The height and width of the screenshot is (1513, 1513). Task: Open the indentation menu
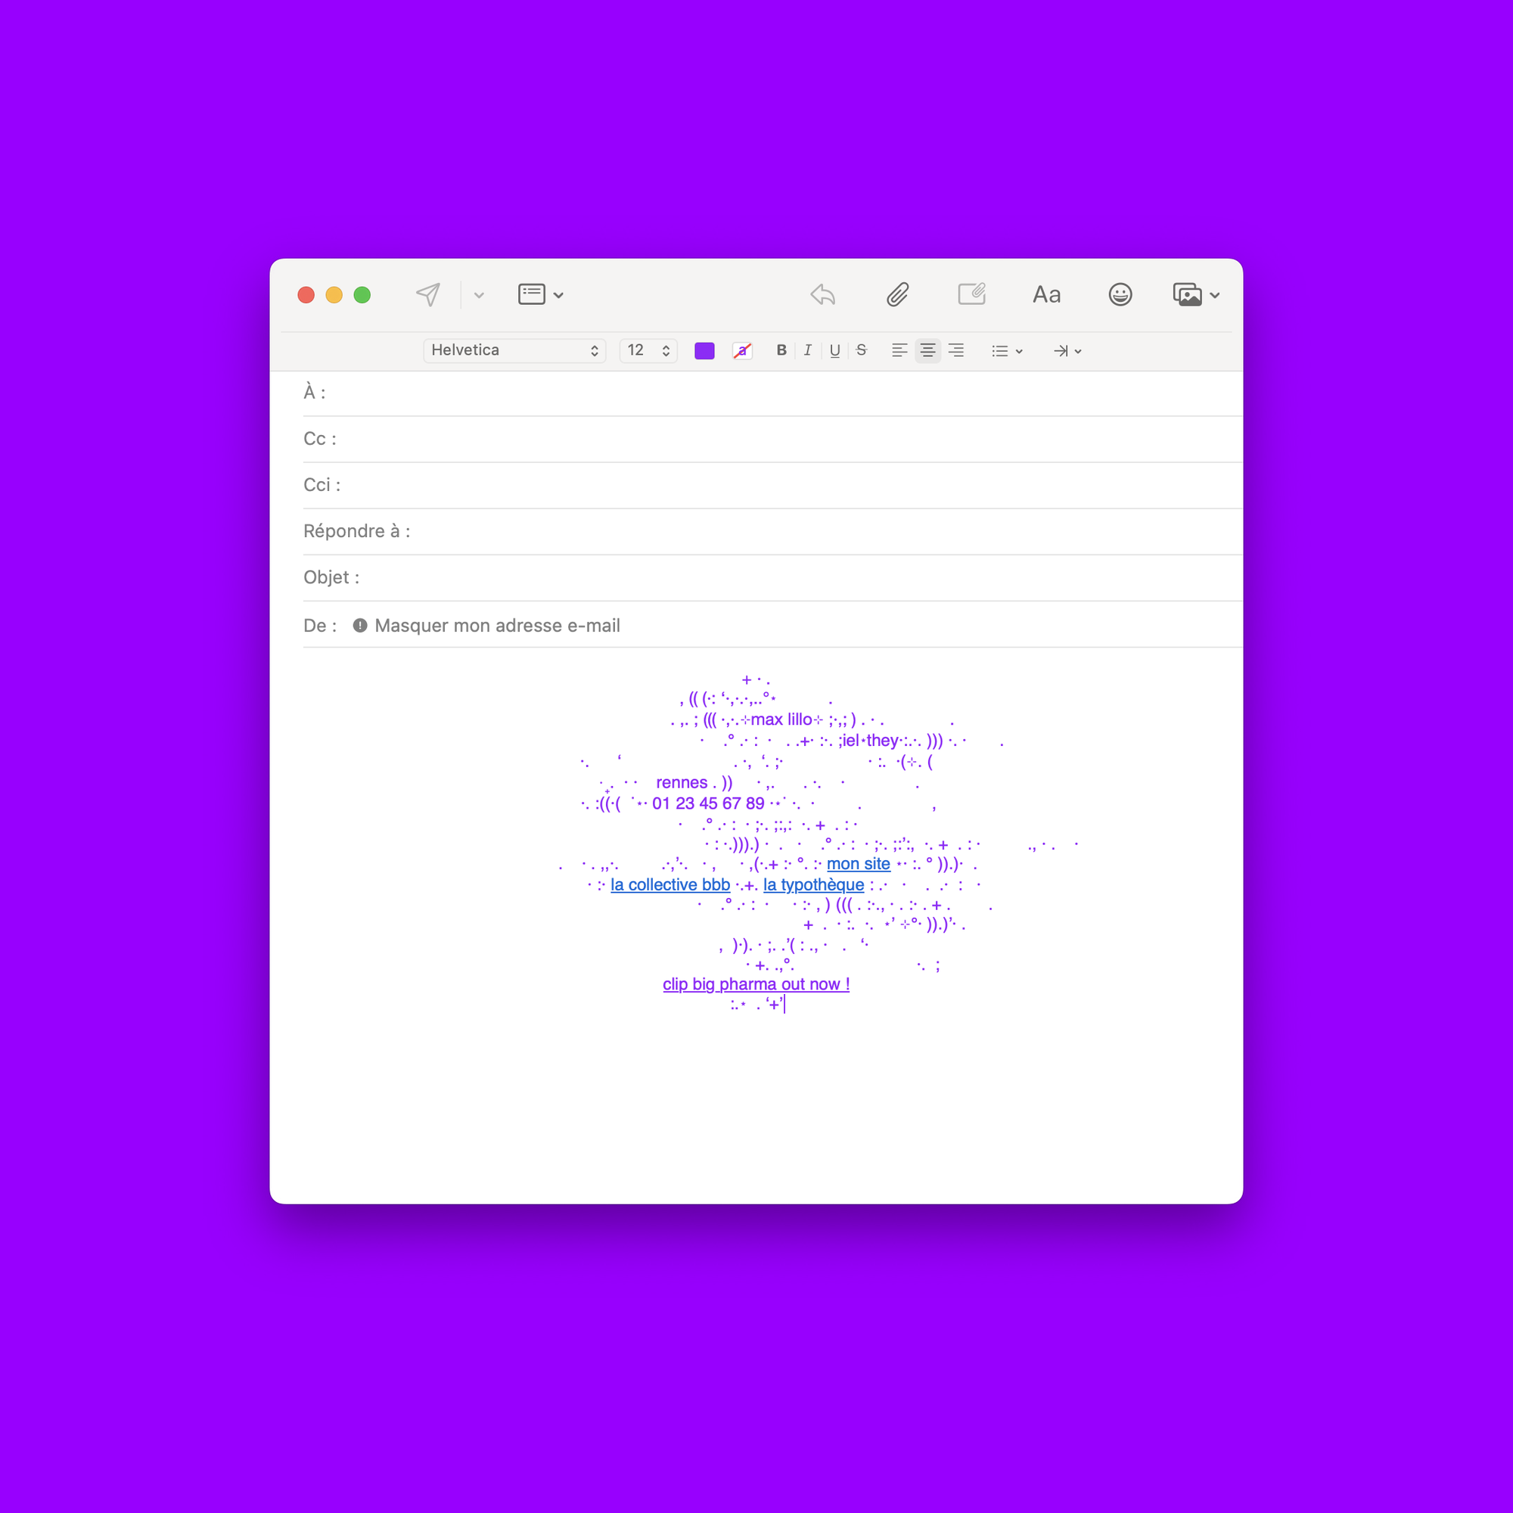click(1067, 351)
